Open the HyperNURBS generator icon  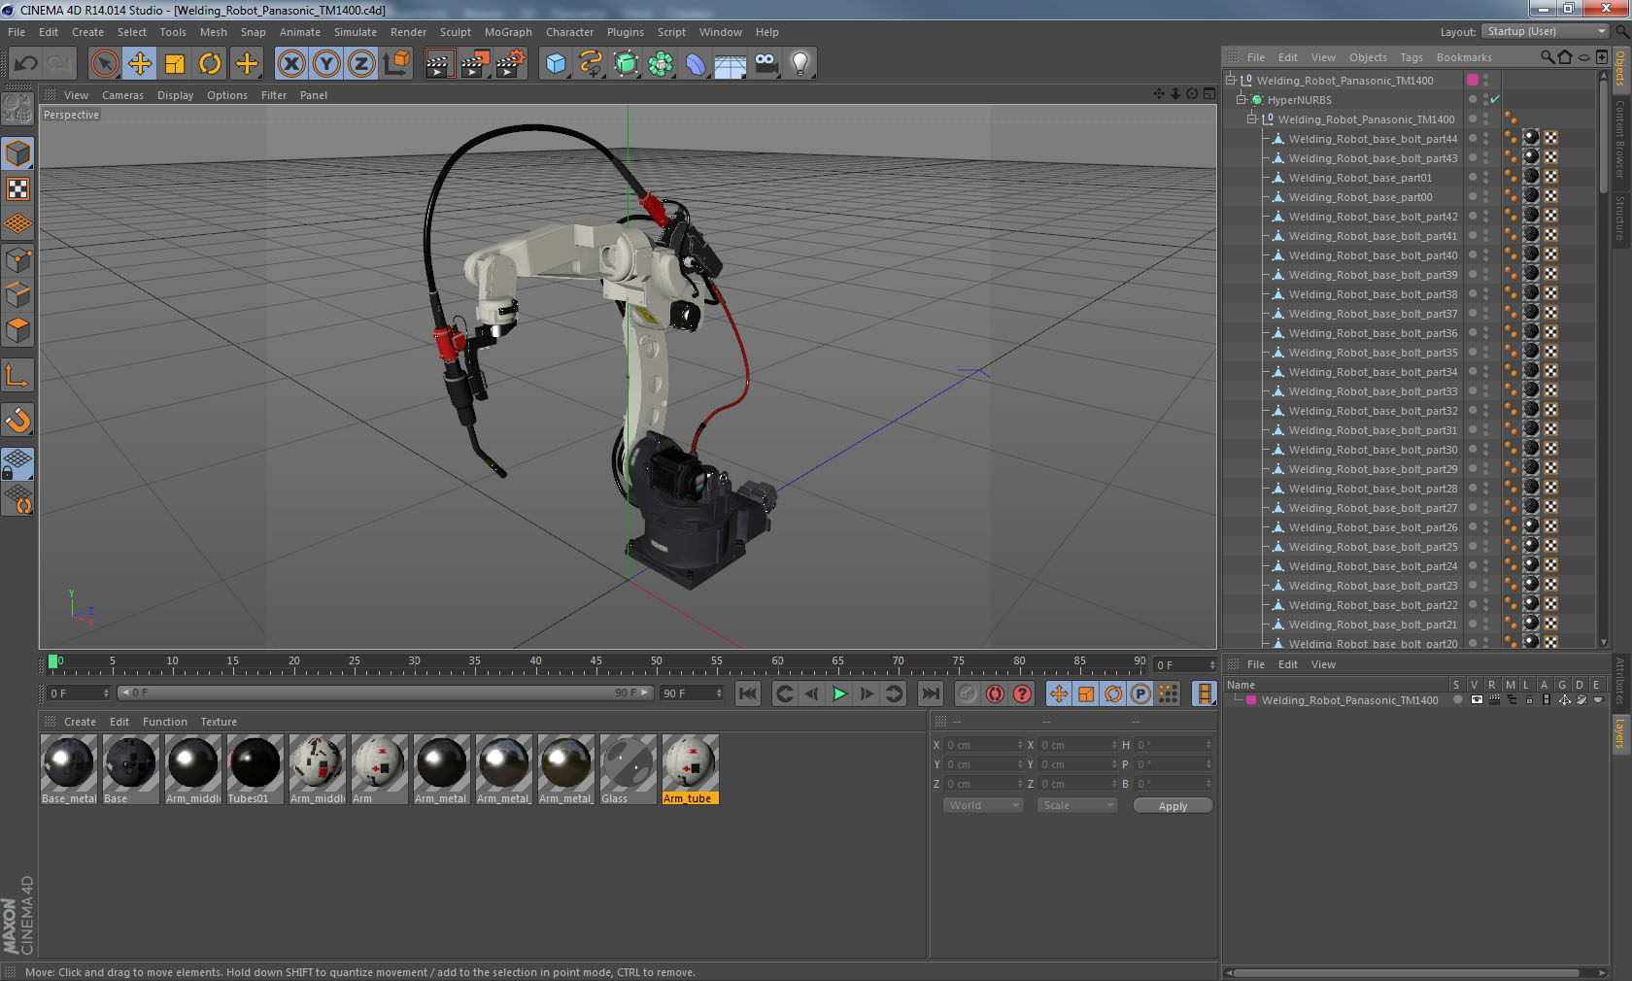pos(627,64)
